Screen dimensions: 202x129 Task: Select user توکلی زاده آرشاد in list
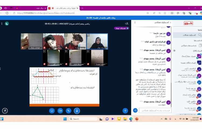tap(187, 96)
